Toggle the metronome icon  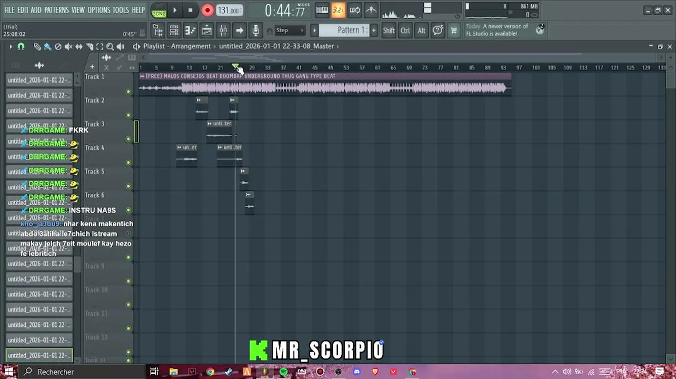click(371, 10)
